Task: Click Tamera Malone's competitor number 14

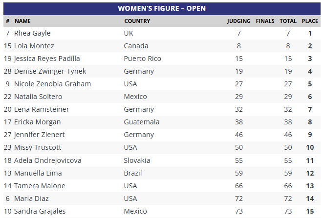Action: point(7,186)
